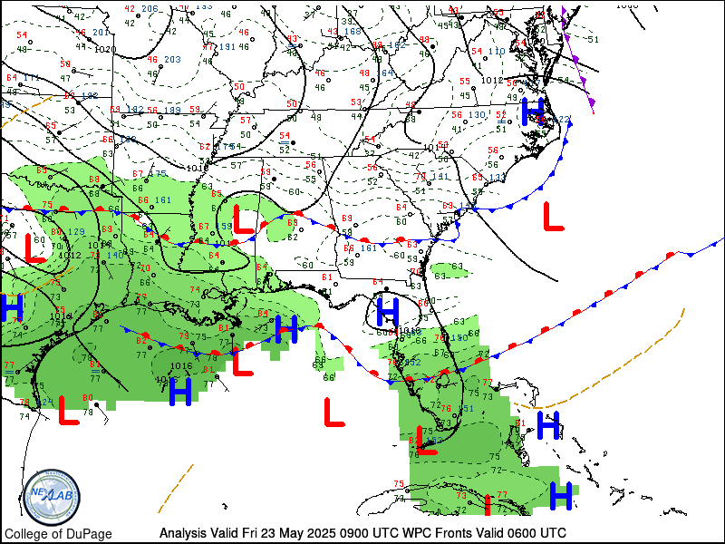The width and height of the screenshot is (725, 544).
Task: Select the red L in the central Gulf of Mexico
Action: [x=334, y=412]
